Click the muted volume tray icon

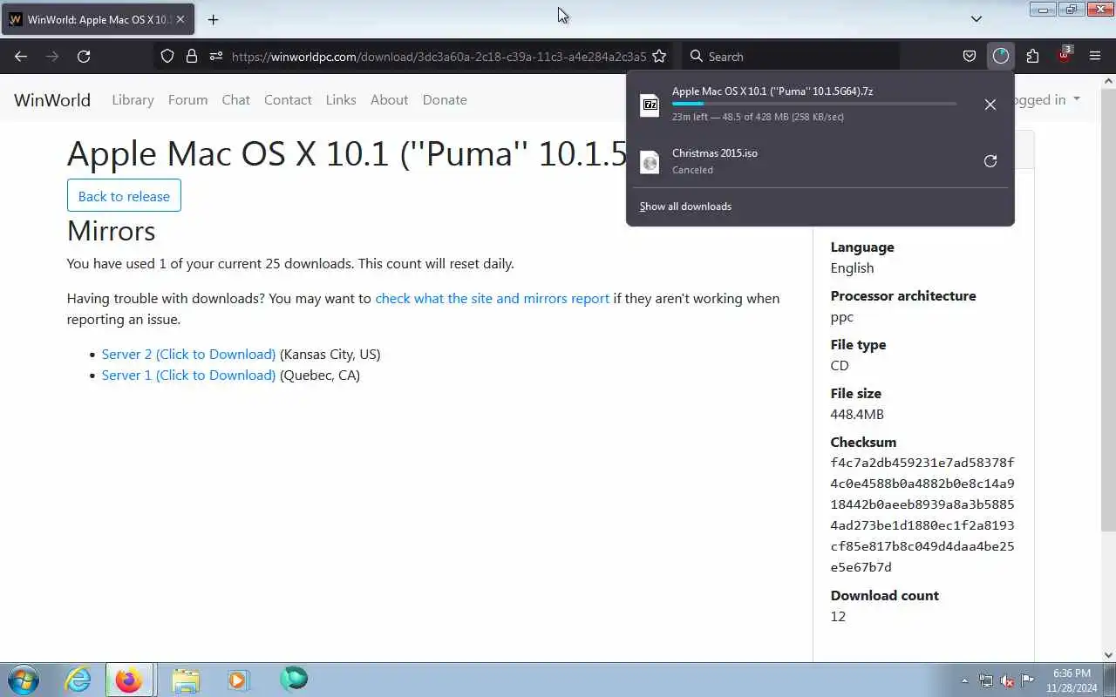point(1006,680)
